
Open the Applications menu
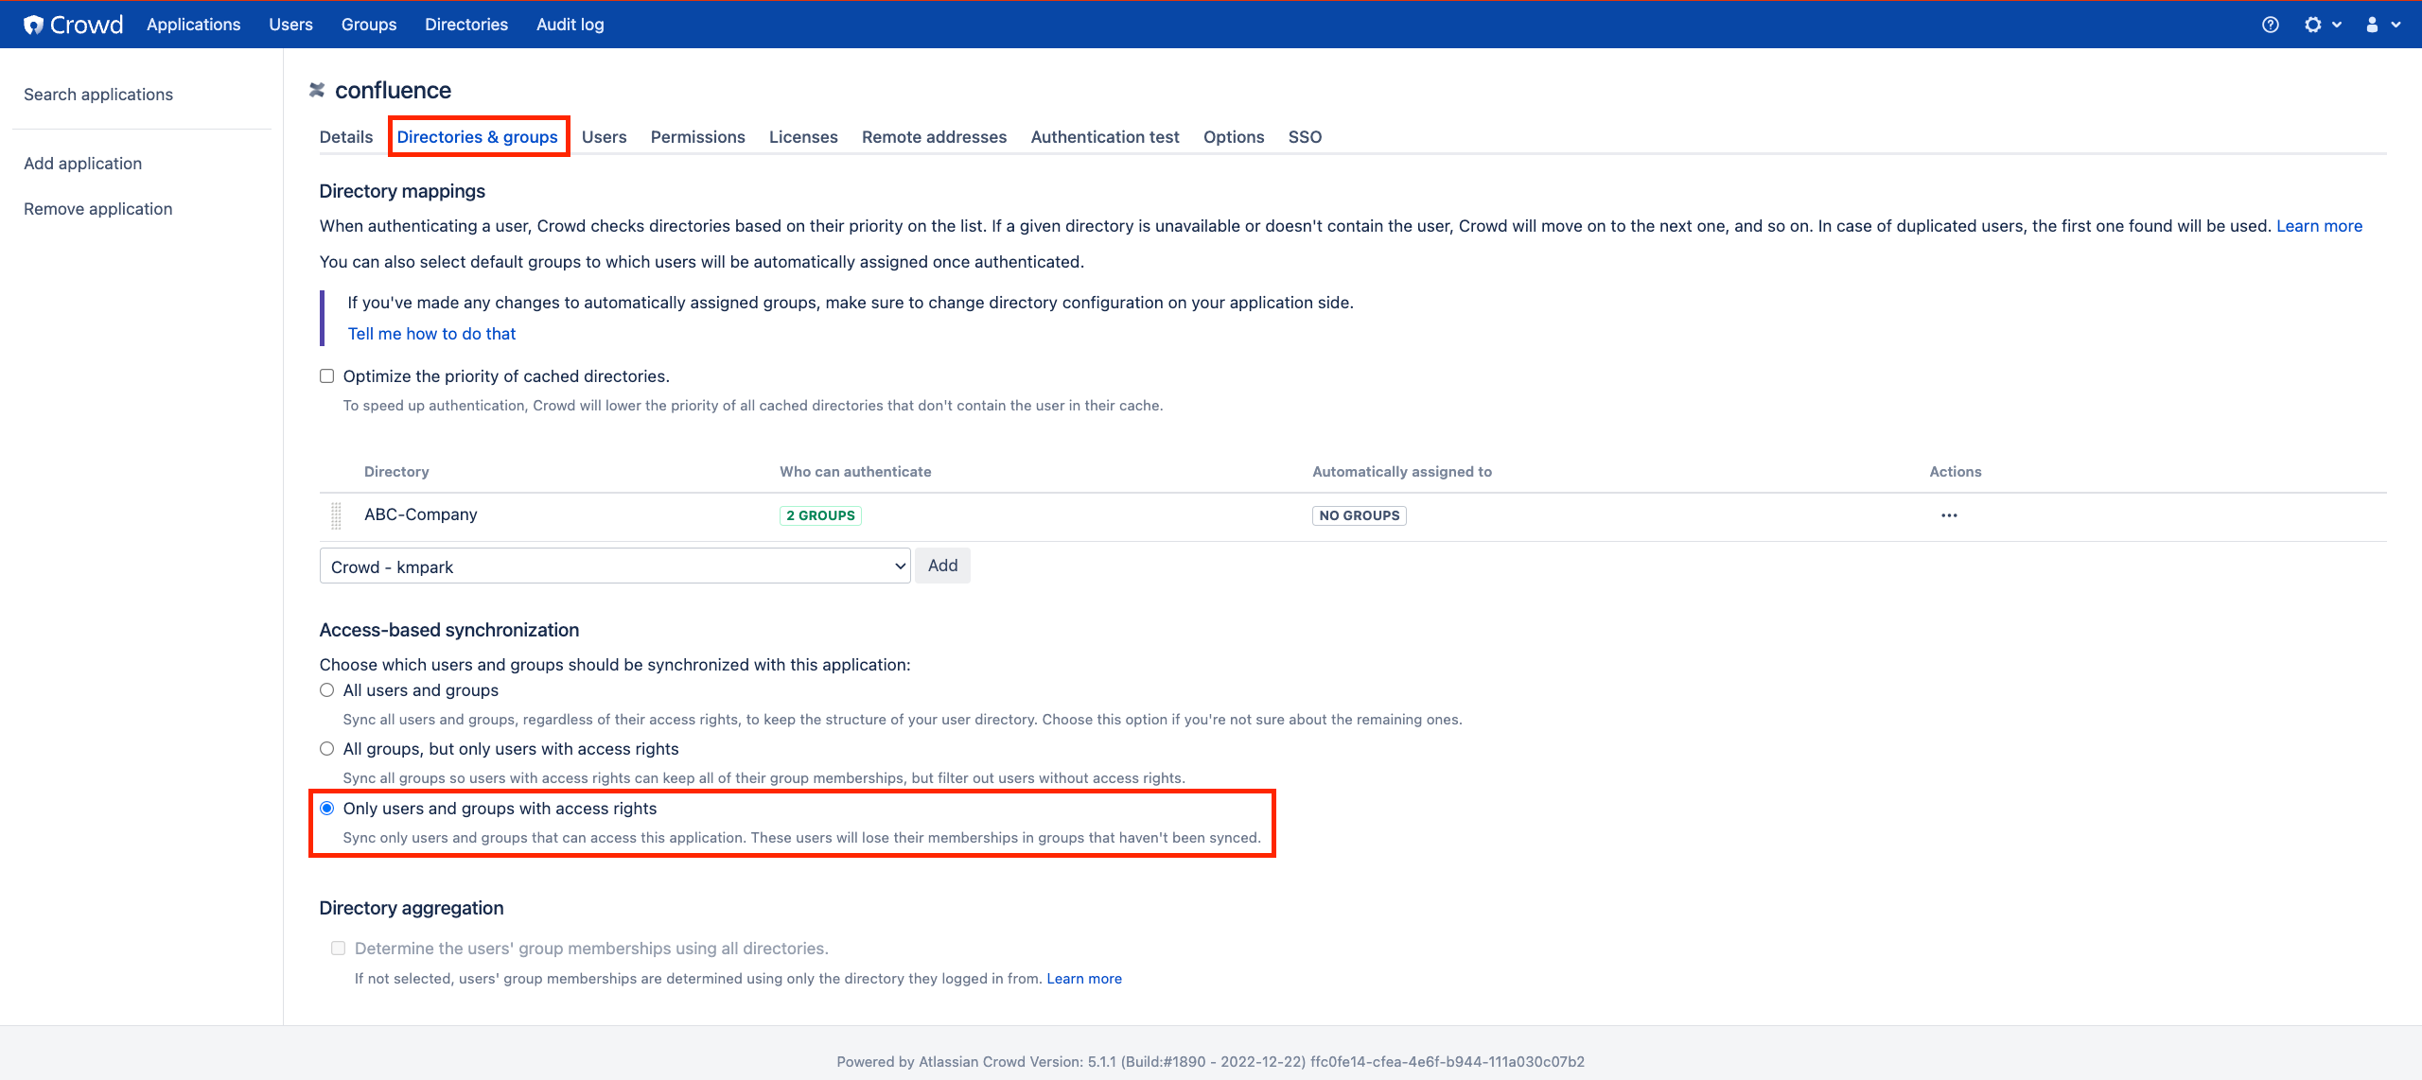194,25
